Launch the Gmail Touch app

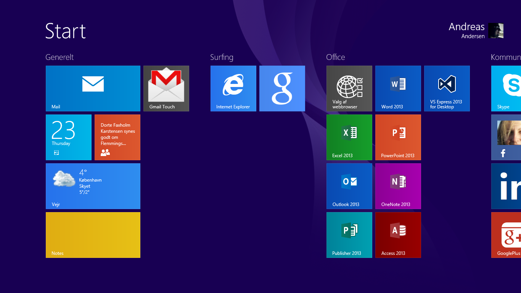[x=166, y=89]
